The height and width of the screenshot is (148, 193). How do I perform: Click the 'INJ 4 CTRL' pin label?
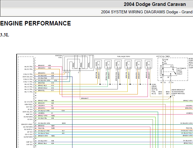(29, 84)
